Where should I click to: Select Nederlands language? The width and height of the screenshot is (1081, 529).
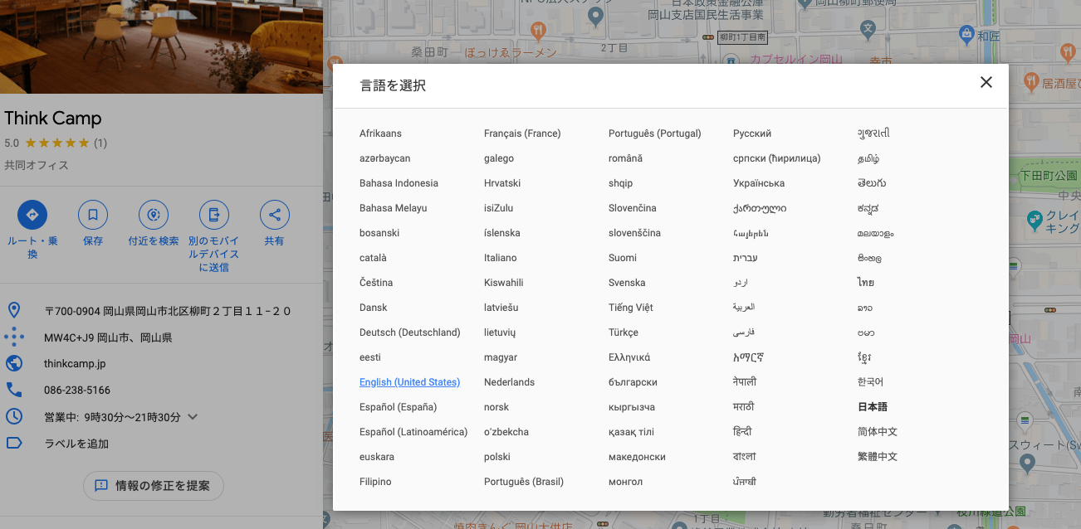509,382
